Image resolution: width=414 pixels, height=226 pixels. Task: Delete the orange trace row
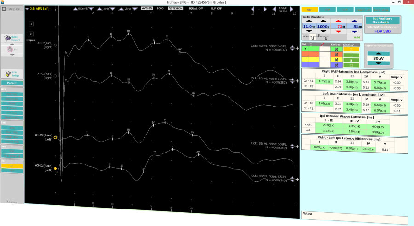pyautogui.click(x=336, y=55)
